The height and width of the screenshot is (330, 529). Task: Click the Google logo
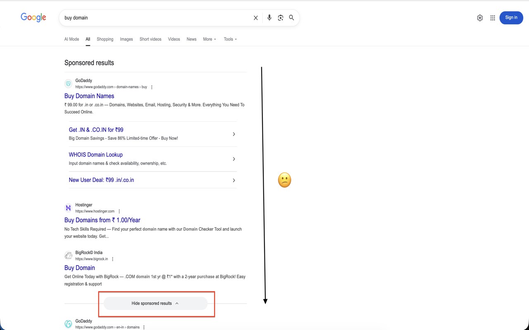33,17
